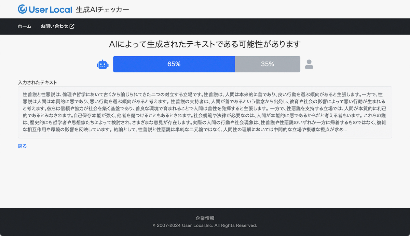Click the AI-generated possibility result heading
The height and width of the screenshot is (236, 410).
(205, 44)
